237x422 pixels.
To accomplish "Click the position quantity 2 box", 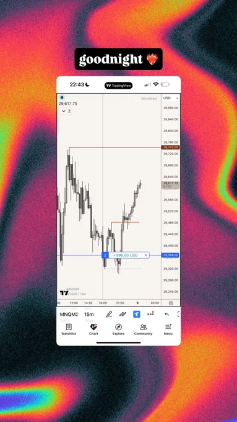I will tap(105, 255).
